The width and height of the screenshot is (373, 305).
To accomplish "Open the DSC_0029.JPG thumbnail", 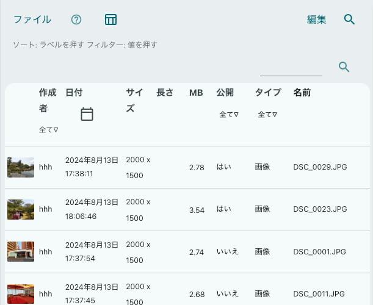I will click(21, 167).
